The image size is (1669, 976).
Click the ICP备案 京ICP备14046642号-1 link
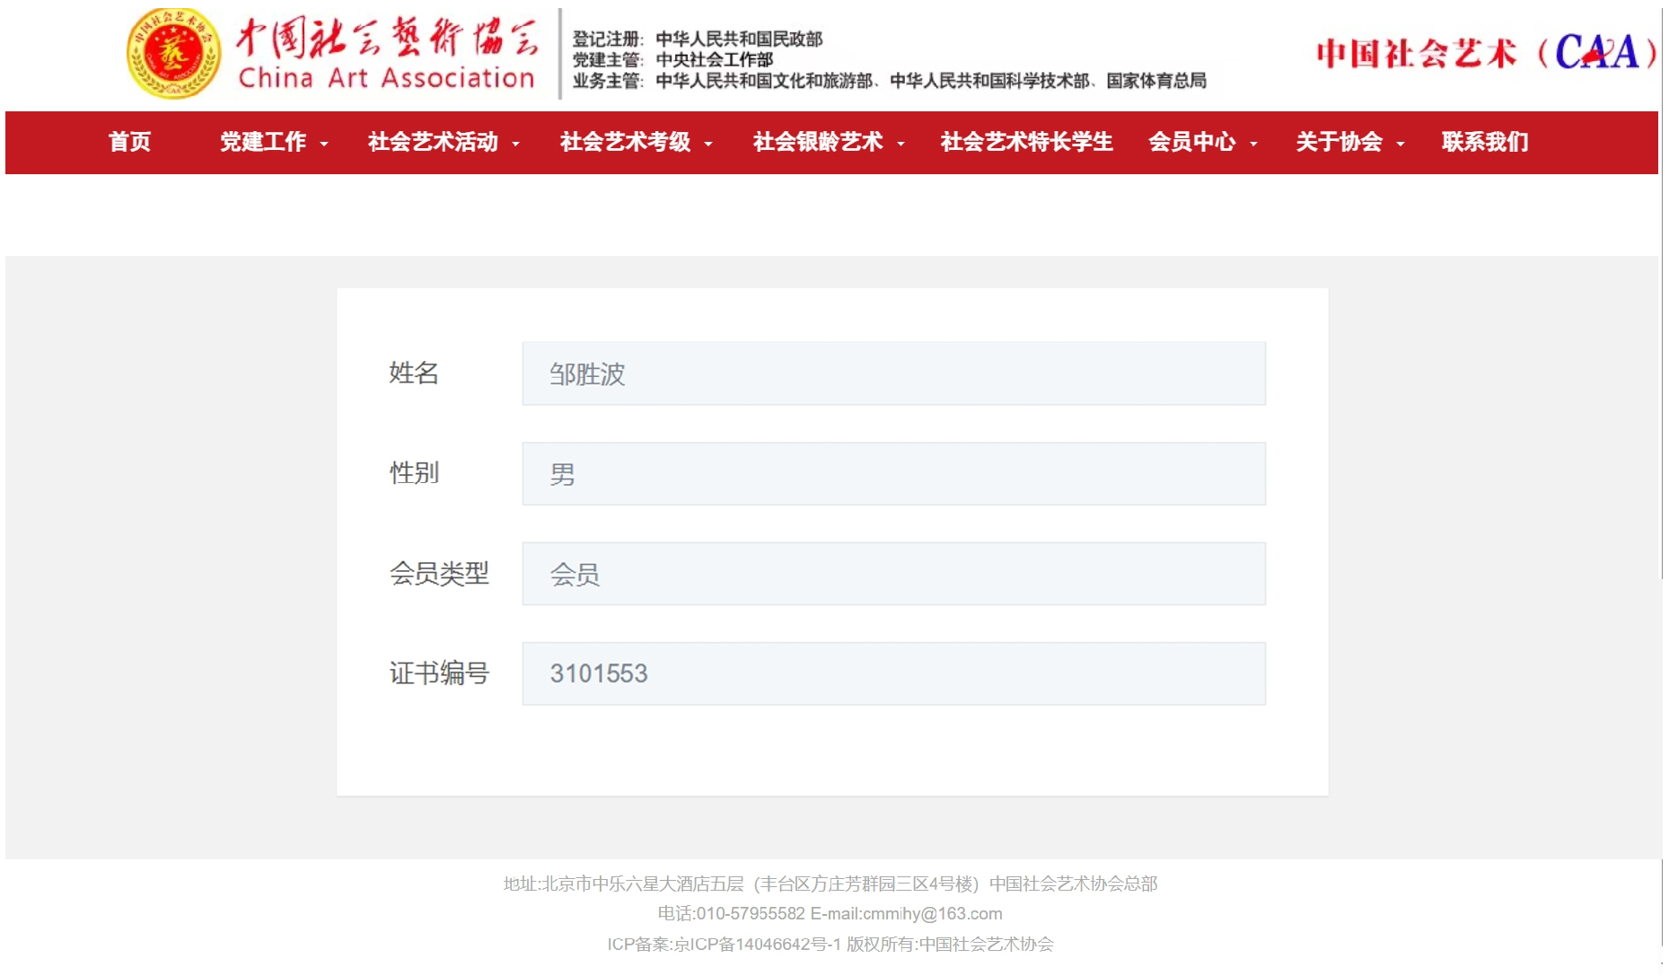(757, 944)
